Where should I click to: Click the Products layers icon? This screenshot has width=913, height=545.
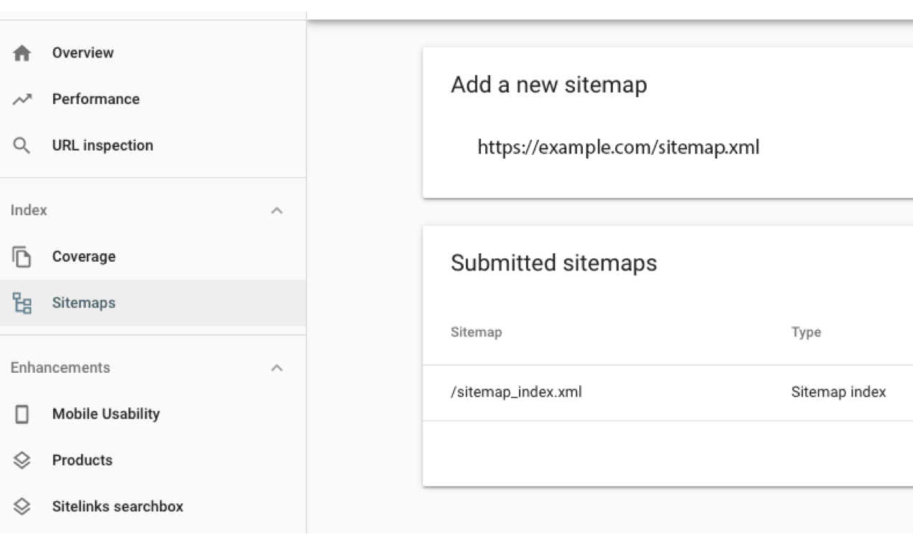coord(23,460)
